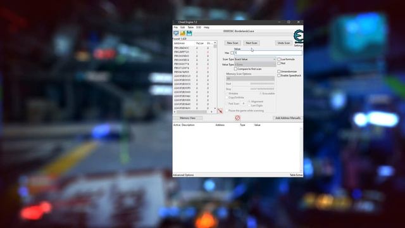
Task: Start a New Scan
Action: coord(233,43)
